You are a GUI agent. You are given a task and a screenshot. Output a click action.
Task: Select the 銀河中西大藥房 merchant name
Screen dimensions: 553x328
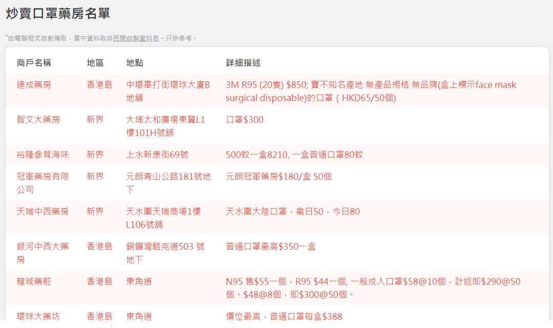pos(42,253)
